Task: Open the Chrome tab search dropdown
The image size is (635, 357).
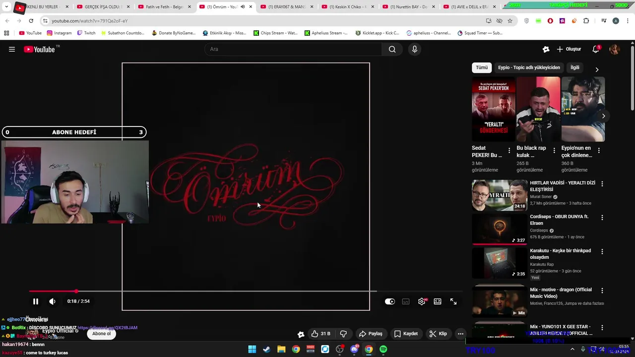Action: coord(6,7)
